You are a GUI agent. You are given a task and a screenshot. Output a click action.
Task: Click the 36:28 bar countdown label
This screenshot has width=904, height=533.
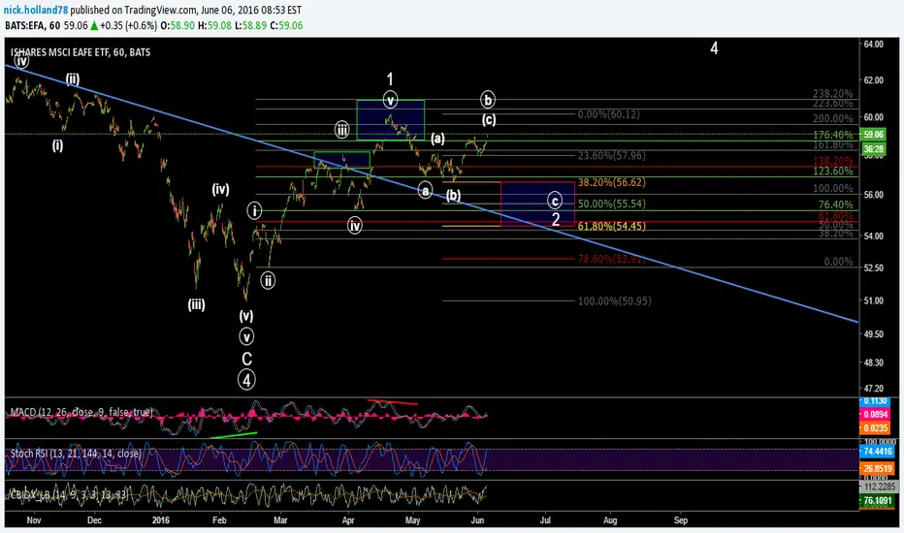[x=873, y=148]
